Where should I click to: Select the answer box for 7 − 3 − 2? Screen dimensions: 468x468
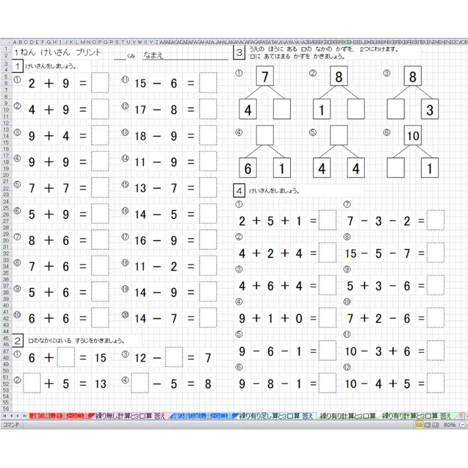(x=435, y=220)
